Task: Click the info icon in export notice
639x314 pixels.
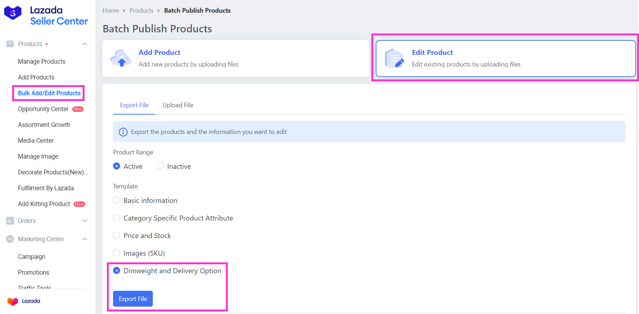Action: coord(123,132)
